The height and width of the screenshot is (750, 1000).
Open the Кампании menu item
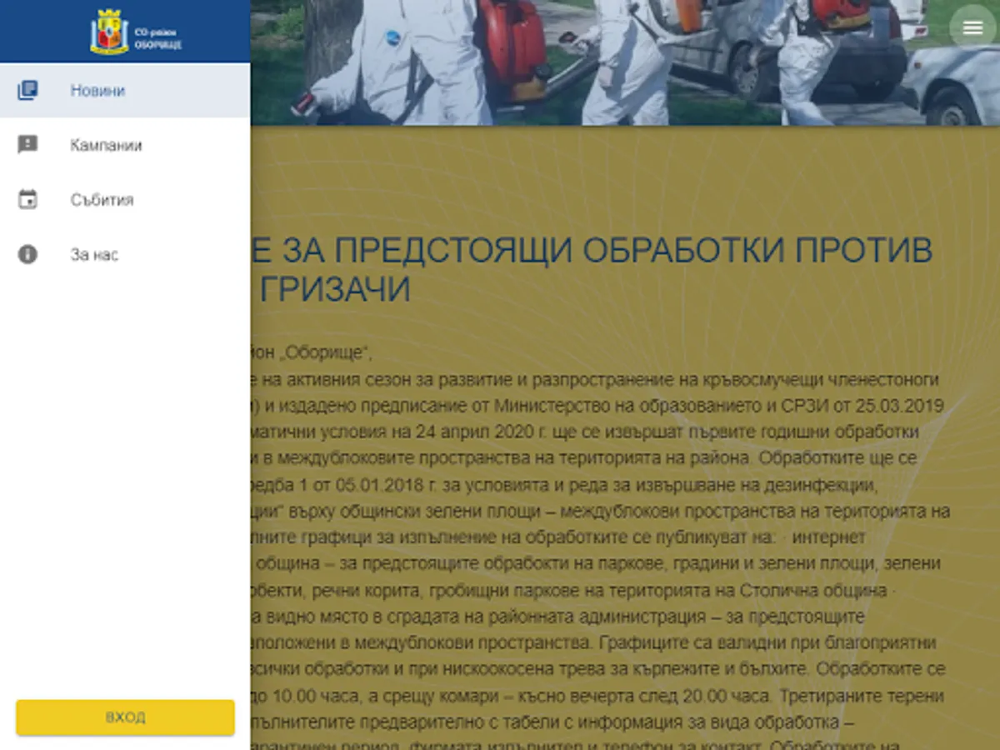coord(125,145)
